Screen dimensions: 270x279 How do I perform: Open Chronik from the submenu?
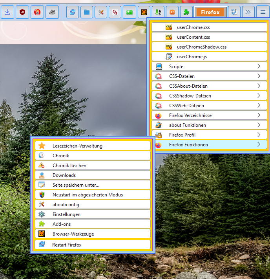pos(93,155)
